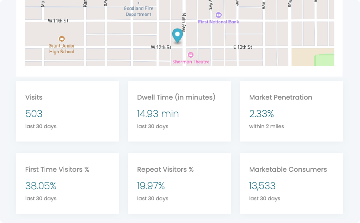Click the Goodland Fire Department text label
The image size is (360, 223).
pos(139,12)
